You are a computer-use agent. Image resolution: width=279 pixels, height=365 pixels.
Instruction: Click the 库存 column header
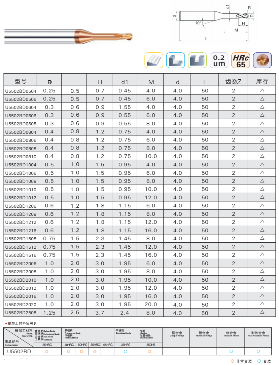click(x=262, y=82)
